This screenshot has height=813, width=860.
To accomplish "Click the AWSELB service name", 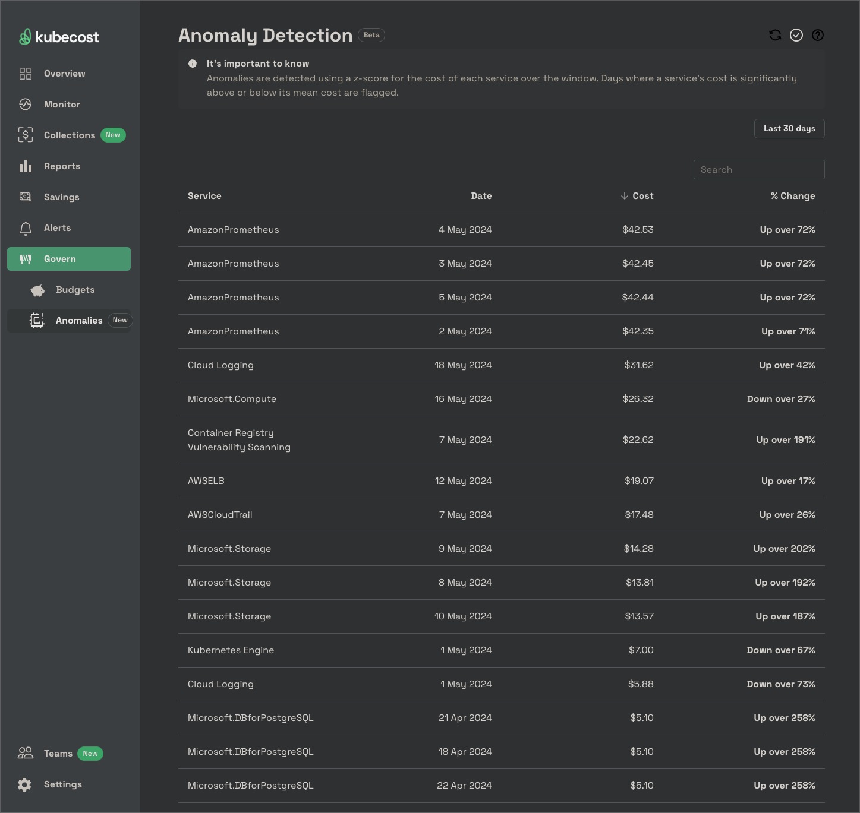I will (x=206, y=481).
